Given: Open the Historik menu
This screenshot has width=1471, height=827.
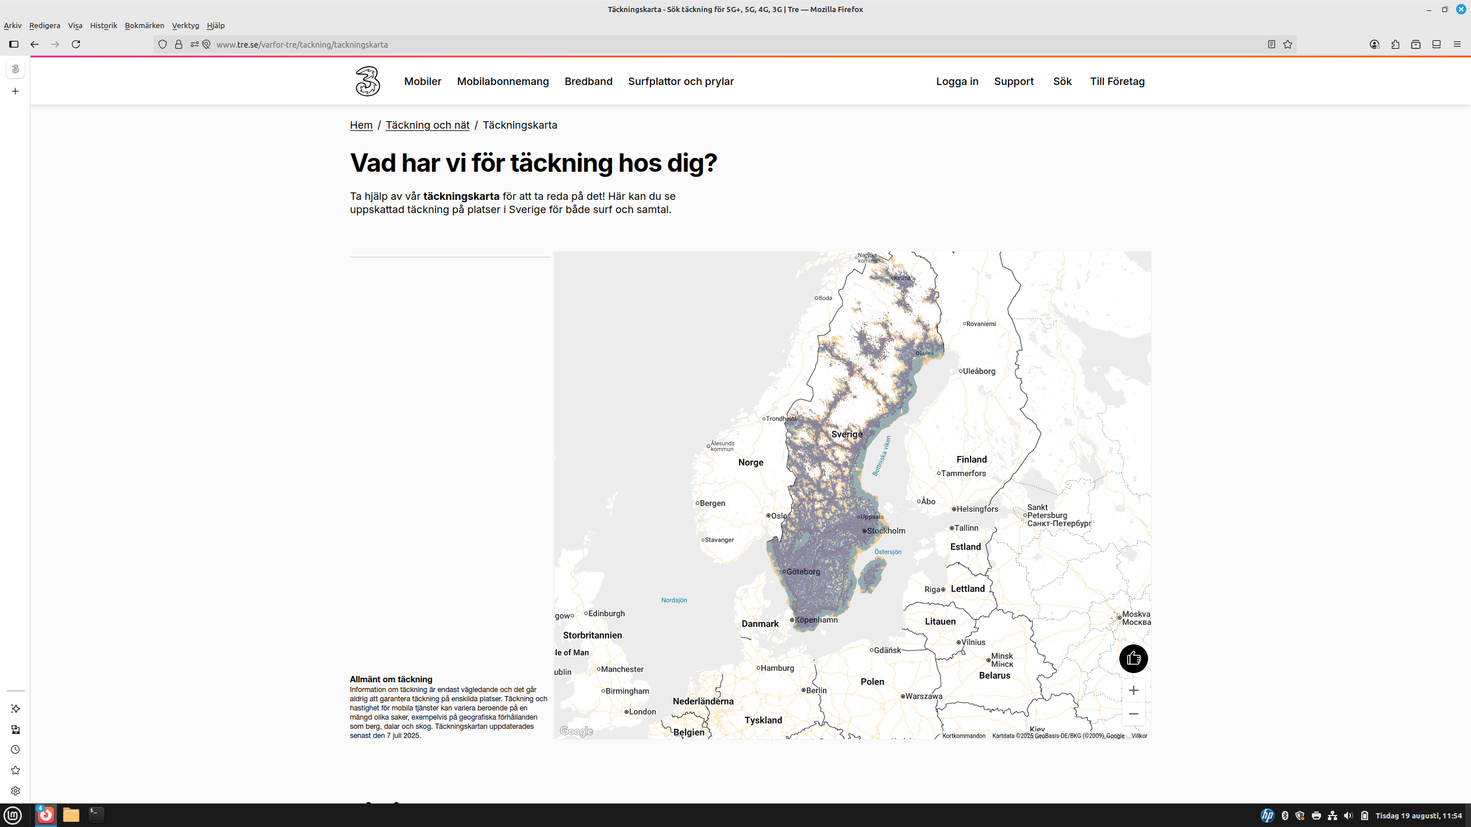Looking at the screenshot, I should click(x=103, y=25).
